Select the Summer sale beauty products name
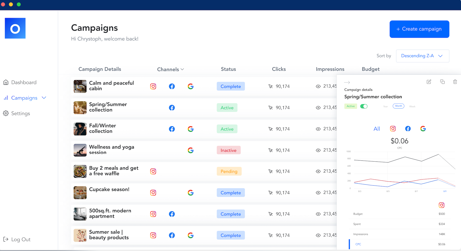 coord(109,235)
